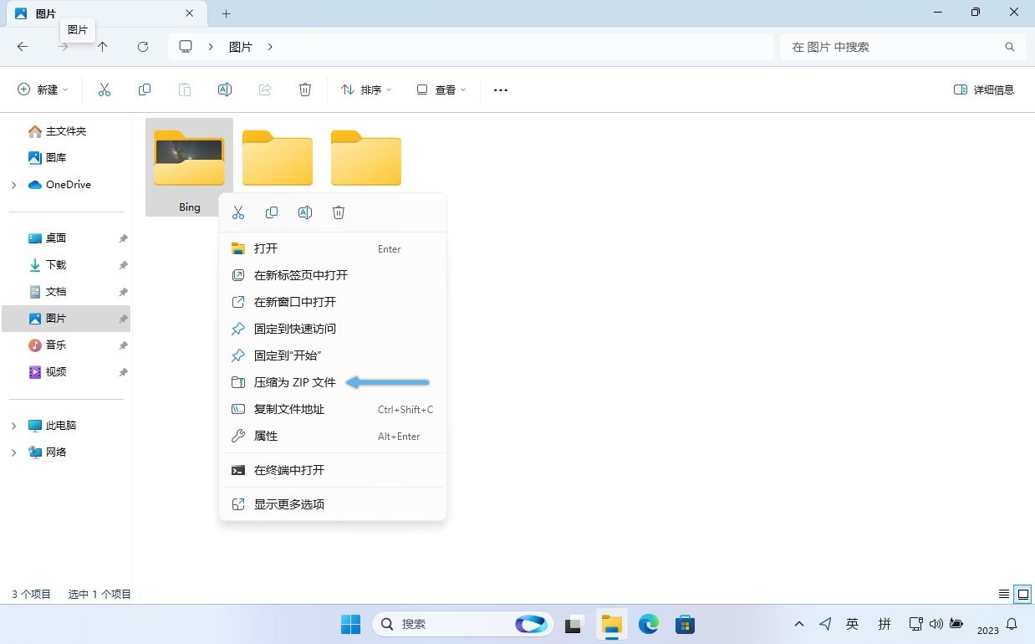Toggle the 详细信息 details pane
Viewport: 1035px width, 644px height.
tap(984, 89)
